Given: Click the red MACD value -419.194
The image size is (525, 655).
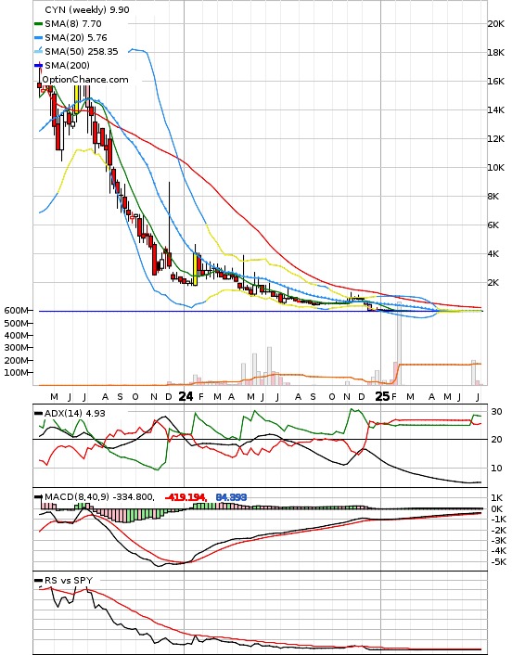Looking at the screenshot, I should 186,497.
